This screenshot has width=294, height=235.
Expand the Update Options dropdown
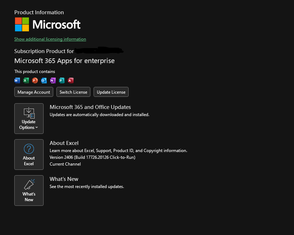tap(29, 119)
